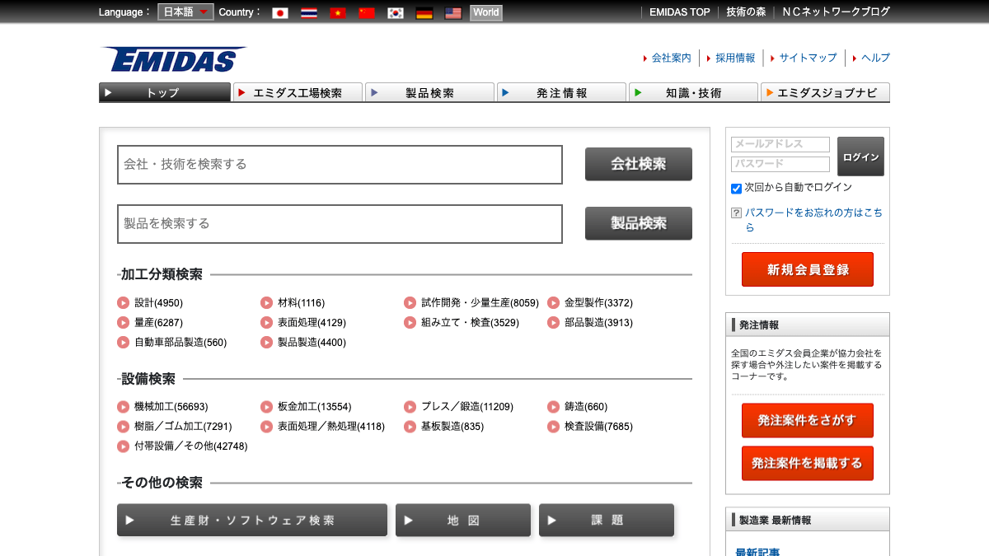Go to 会社案内 page
Image resolution: width=989 pixels, height=556 pixels.
point(671,58)
